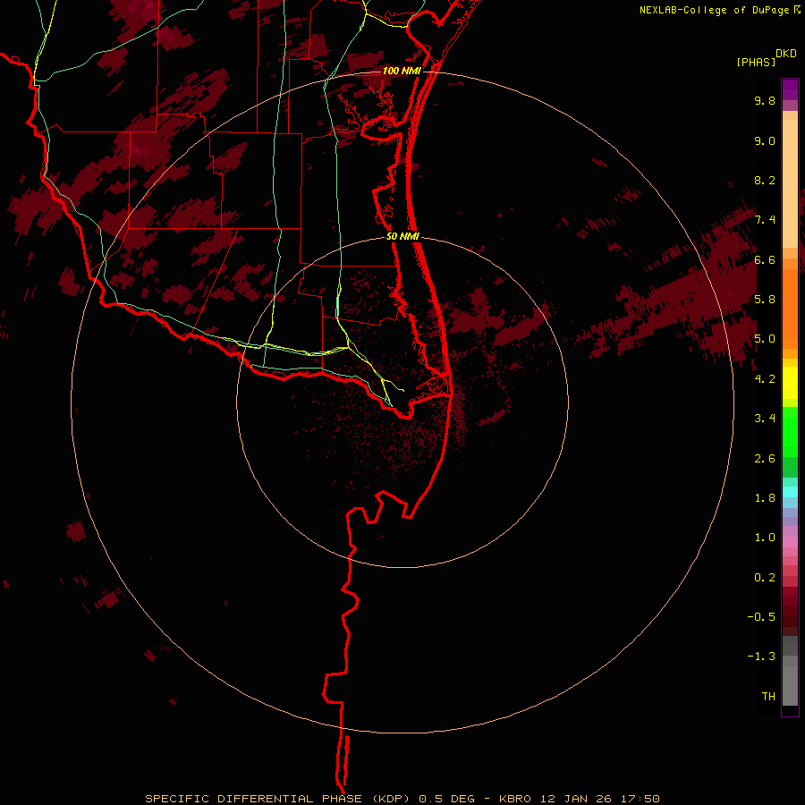Click the -0.5 value on color scale
Viewport: 805px width, 805px height.
761,617
